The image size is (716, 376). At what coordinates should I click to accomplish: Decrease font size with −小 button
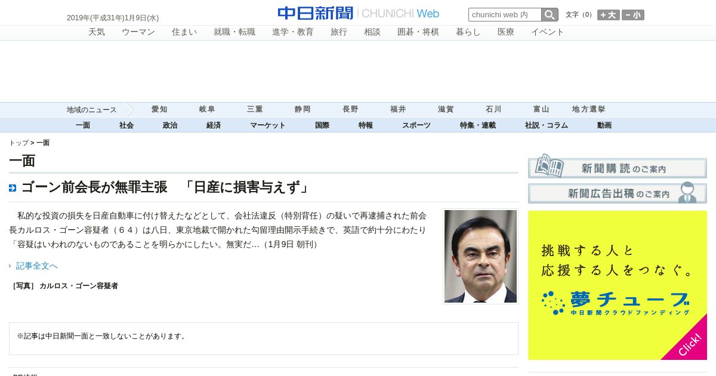[633, 16]
